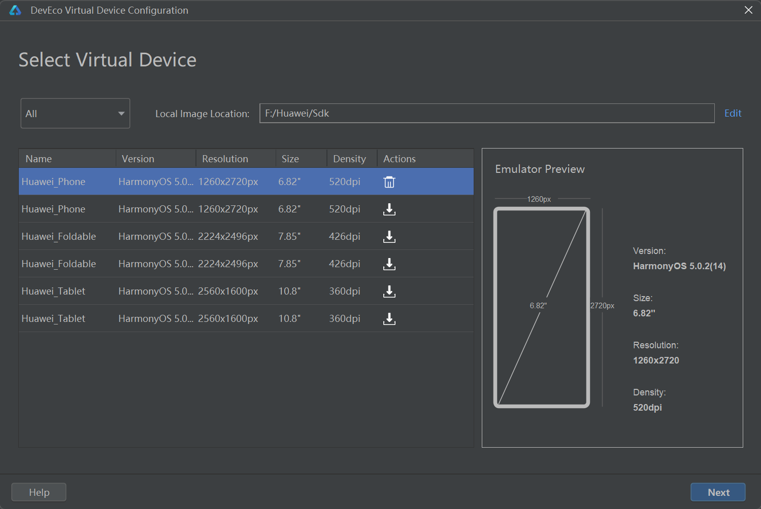Download the first Huawei_Tablet image
Viewport: 761px width, 509px height.
coord(389,292)
